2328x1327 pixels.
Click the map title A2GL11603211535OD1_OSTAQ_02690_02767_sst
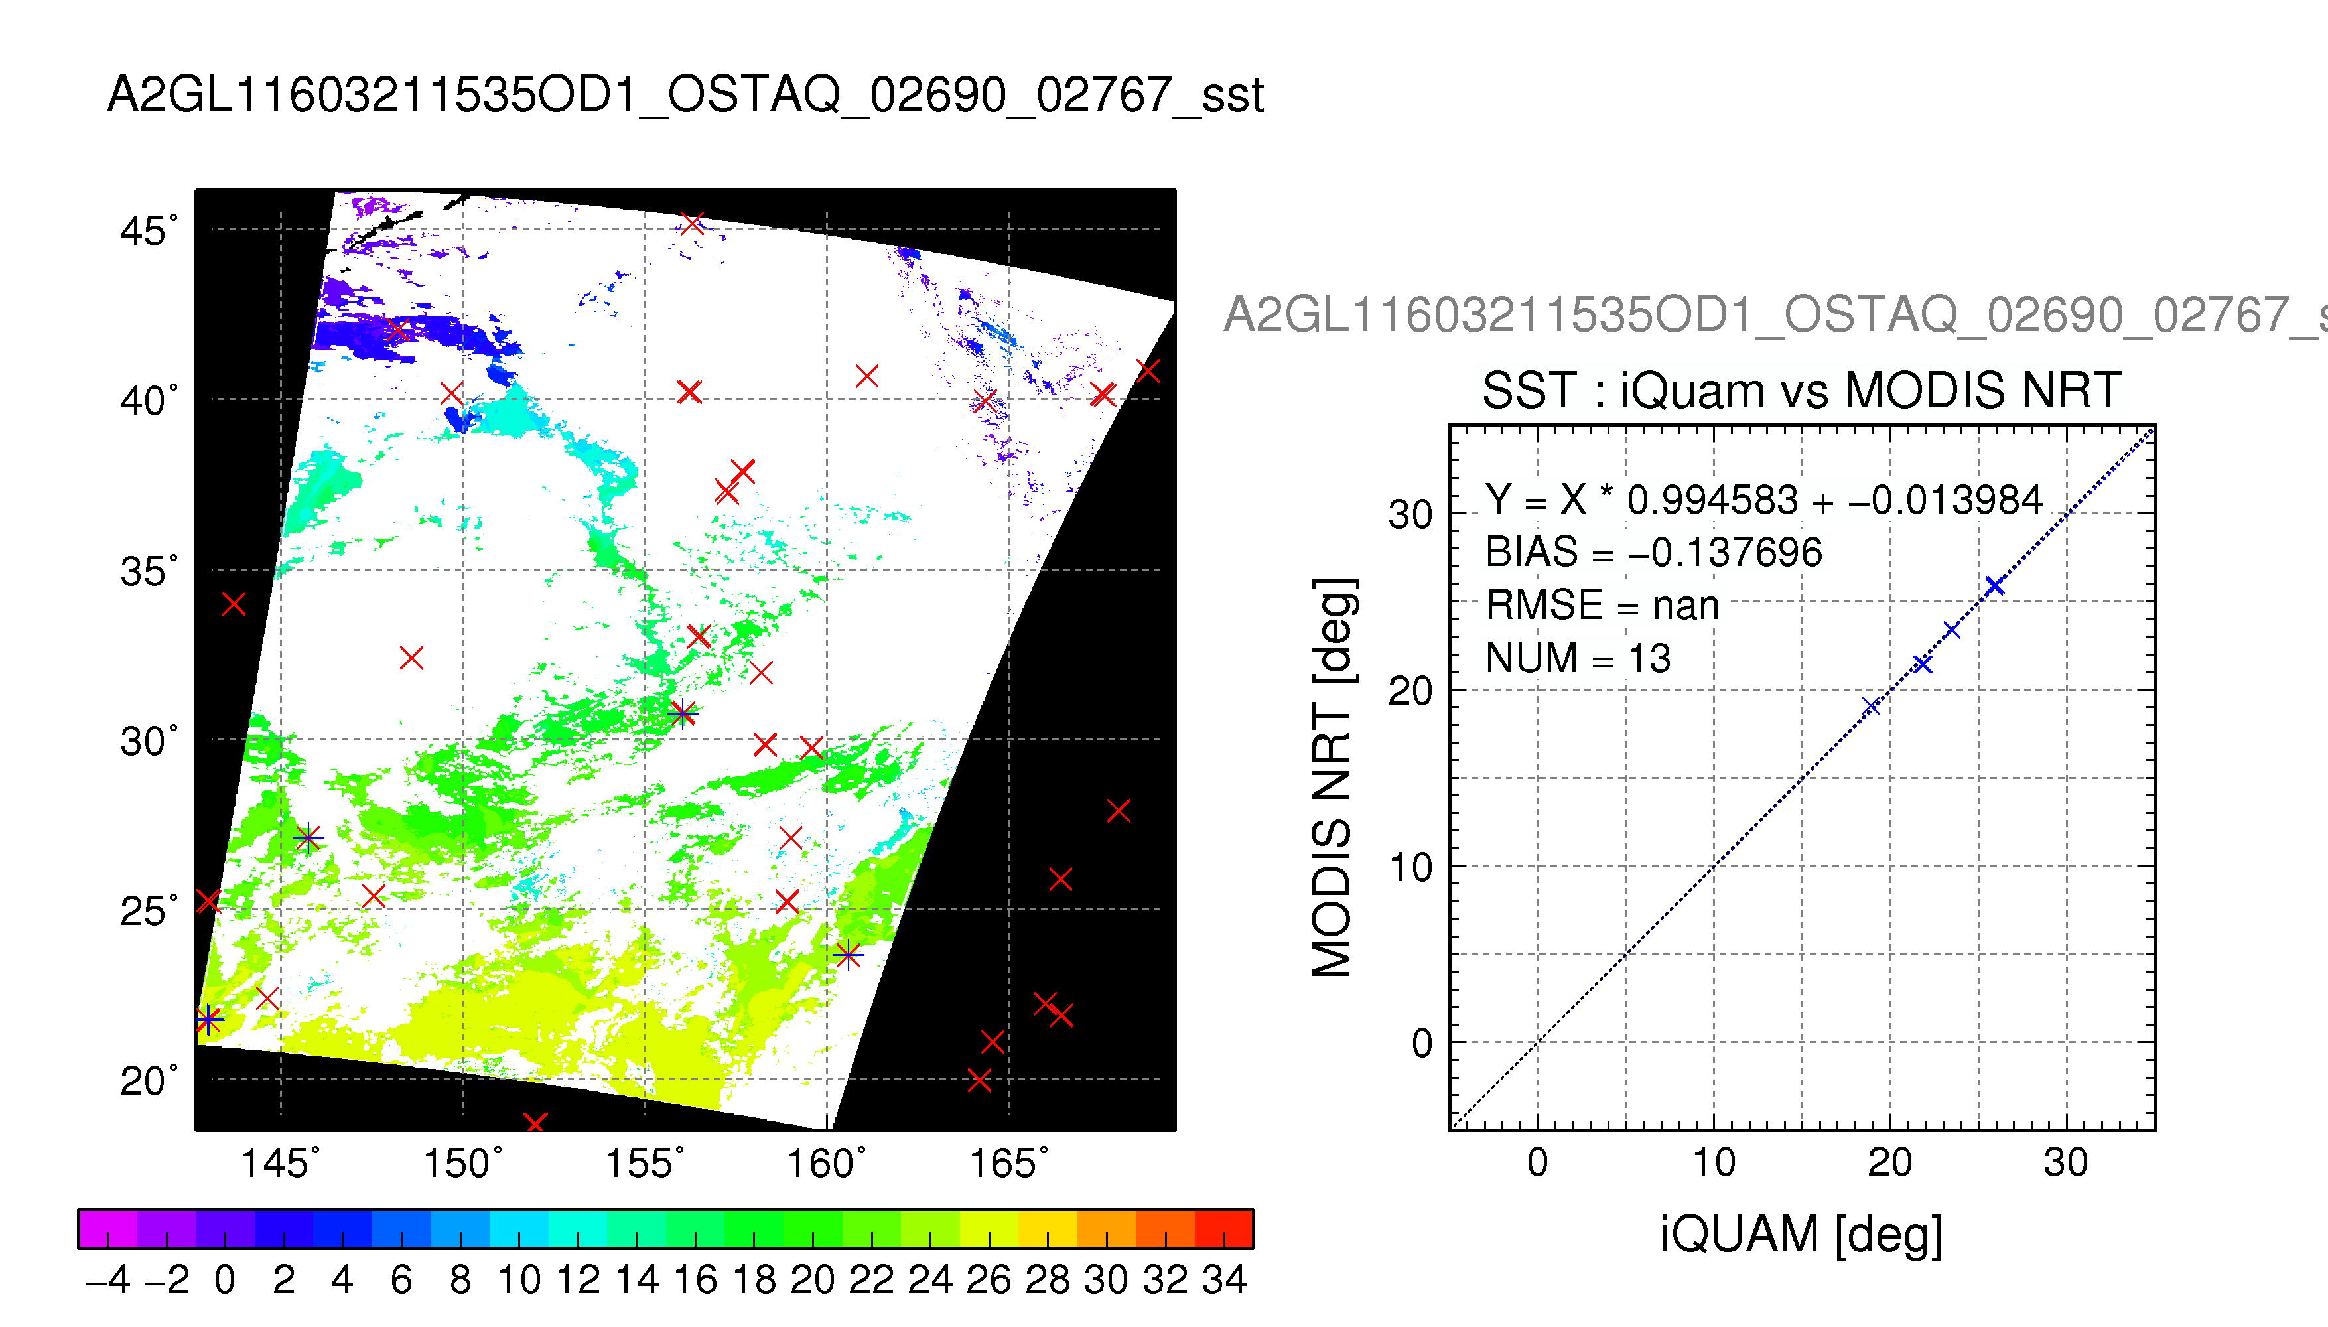685,95
